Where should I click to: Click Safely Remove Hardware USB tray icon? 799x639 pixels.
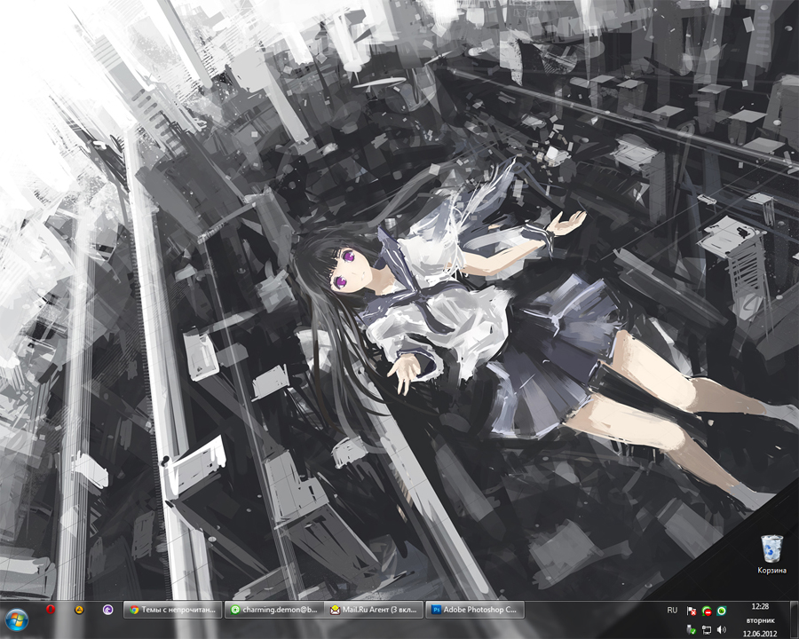(x=692, y=630)
